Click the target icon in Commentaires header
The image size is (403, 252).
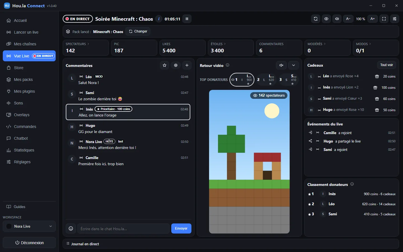point(176,65)
